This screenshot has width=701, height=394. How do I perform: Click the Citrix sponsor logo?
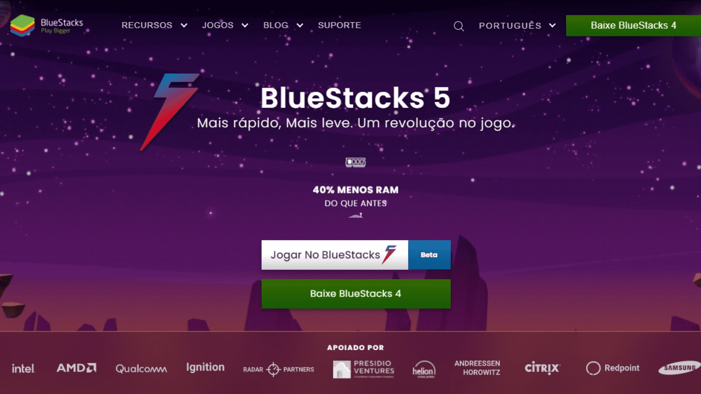[542, 368]
